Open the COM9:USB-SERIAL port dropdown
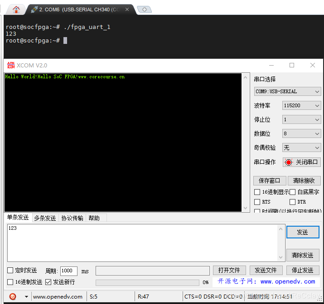Viewport: 324px width, 304px height. click(x=287, y=91)
